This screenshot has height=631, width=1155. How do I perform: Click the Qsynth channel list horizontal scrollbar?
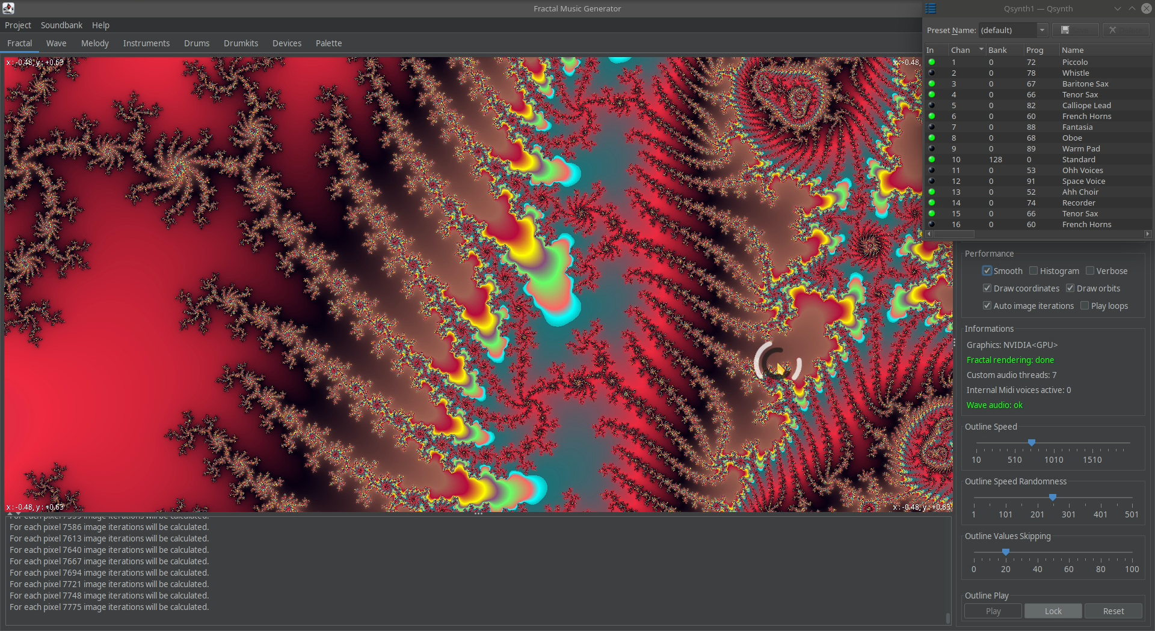[x=954, y=234]
